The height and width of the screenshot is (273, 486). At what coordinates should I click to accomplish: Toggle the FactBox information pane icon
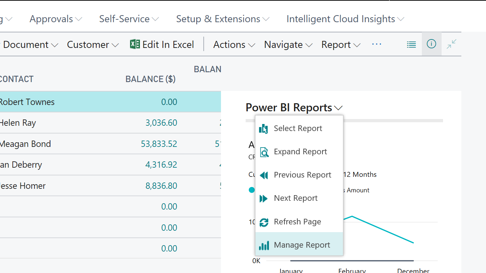431,44
